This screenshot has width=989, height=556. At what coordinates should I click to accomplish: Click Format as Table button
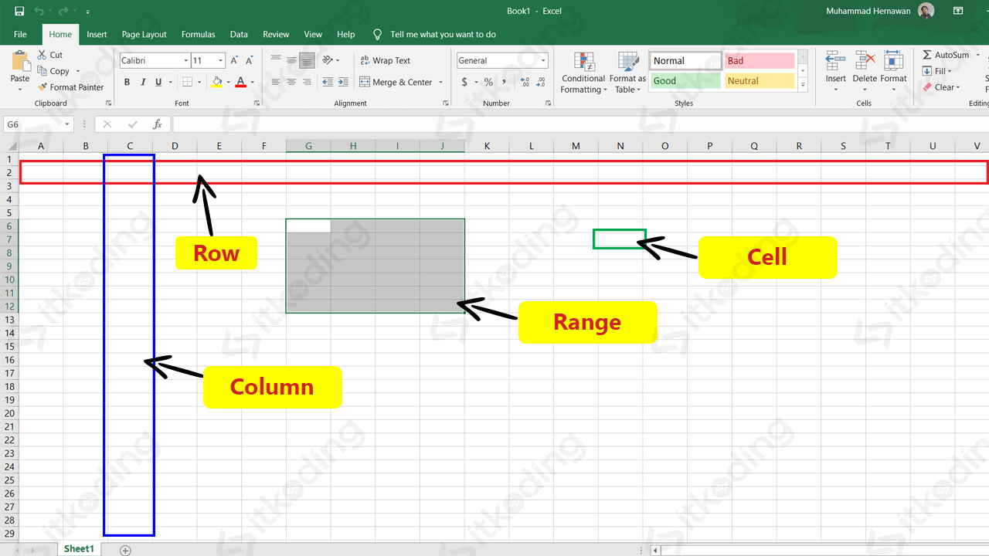coord(627,73)
